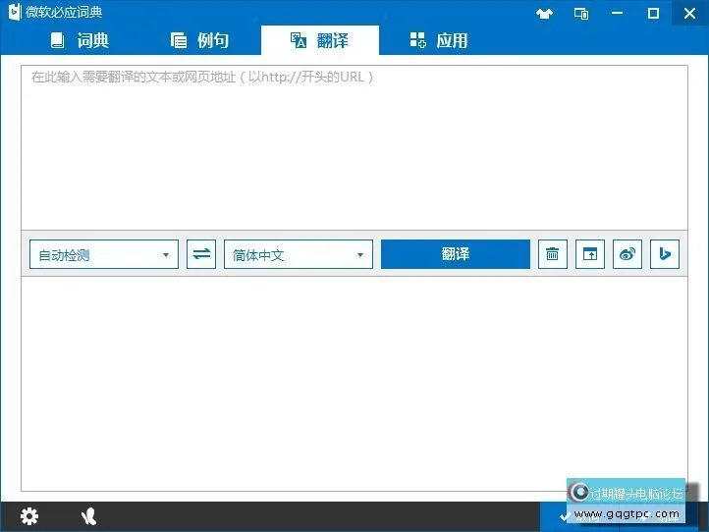The image size is (709, 532).
Task: Open the 简体中文 target language dropdown
Action: coord(299,254)
